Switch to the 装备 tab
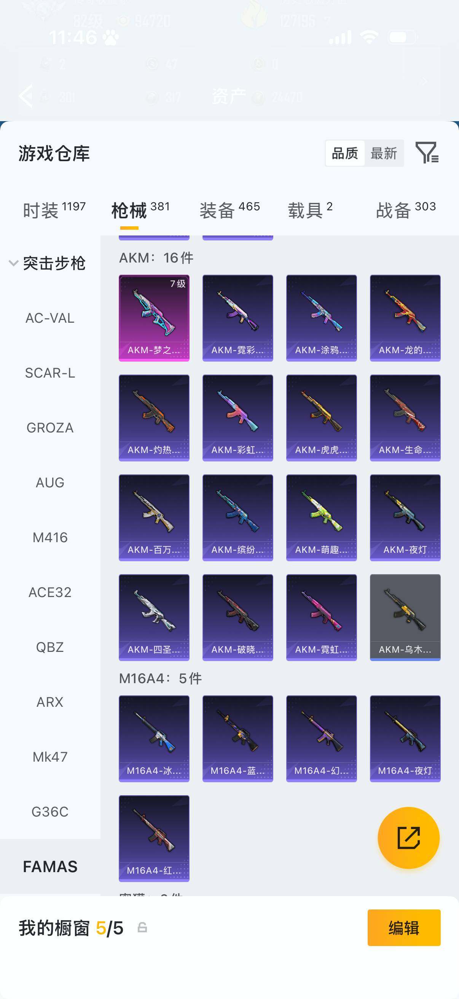The width and height of the screenshot is (459, 999). click(x=230, y=210)
